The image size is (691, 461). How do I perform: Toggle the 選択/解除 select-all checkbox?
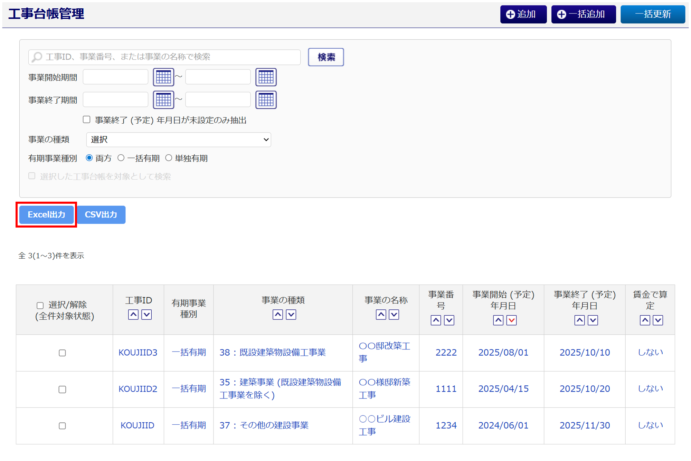click(40, 305)
